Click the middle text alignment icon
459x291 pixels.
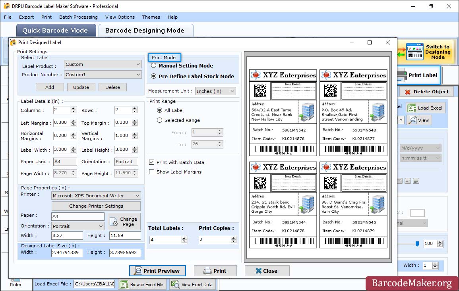click(408, 181)
